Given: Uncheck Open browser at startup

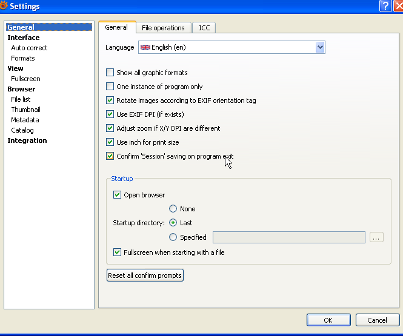Looking at the screenshot, I should 118,195.
